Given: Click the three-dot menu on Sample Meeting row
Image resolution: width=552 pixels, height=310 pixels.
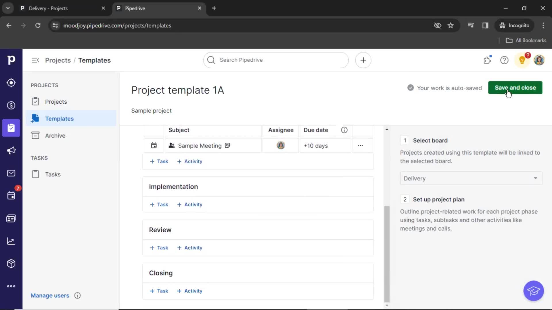Looking at the screenshot, I should click(360, 145).
